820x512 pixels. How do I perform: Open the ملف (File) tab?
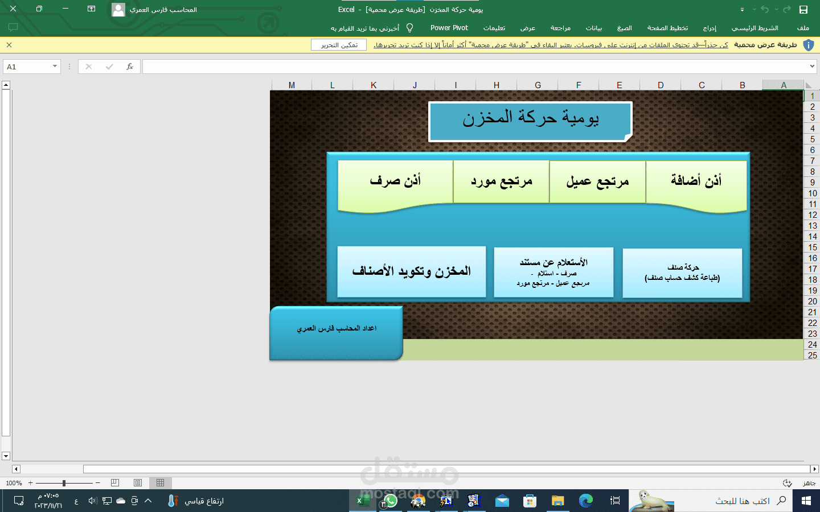[803, 28]
